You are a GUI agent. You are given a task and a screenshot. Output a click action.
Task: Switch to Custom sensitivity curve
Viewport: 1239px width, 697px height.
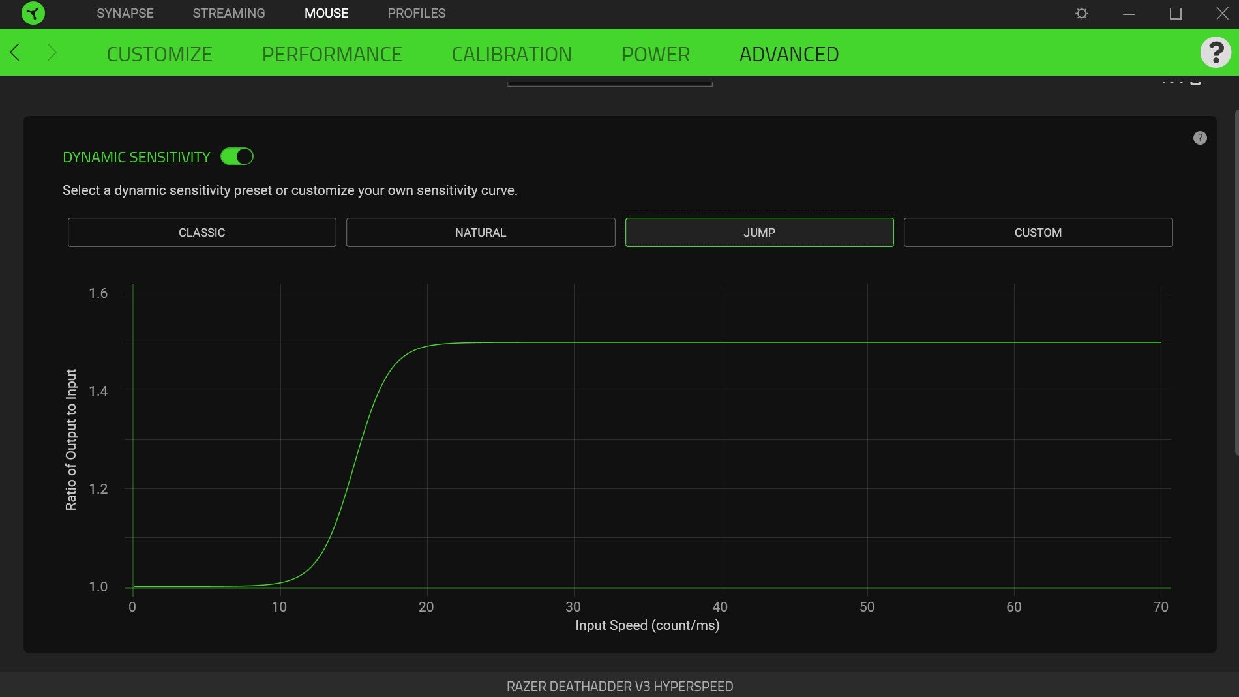[1037, 233]
